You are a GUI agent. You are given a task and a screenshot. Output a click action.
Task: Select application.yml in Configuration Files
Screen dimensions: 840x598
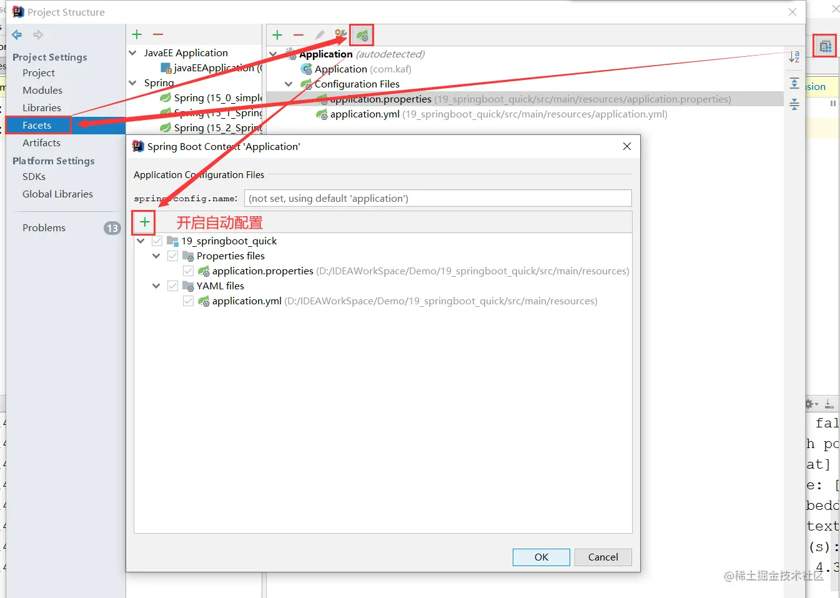tap(492, 114)
